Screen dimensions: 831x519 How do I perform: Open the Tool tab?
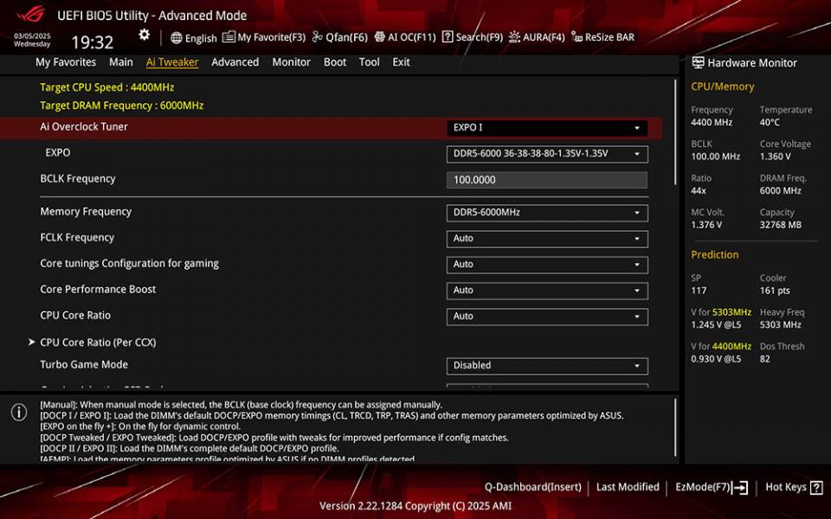coord(369,62)
